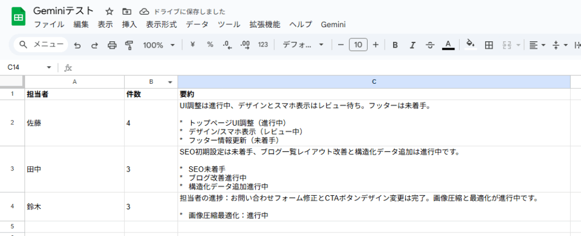Increase font size with plus button
581x236 pixels.
[376, 45]
